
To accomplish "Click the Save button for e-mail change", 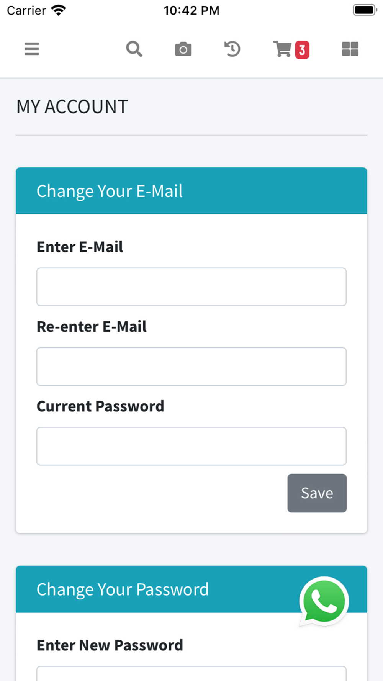I will (x=317, y=493).
